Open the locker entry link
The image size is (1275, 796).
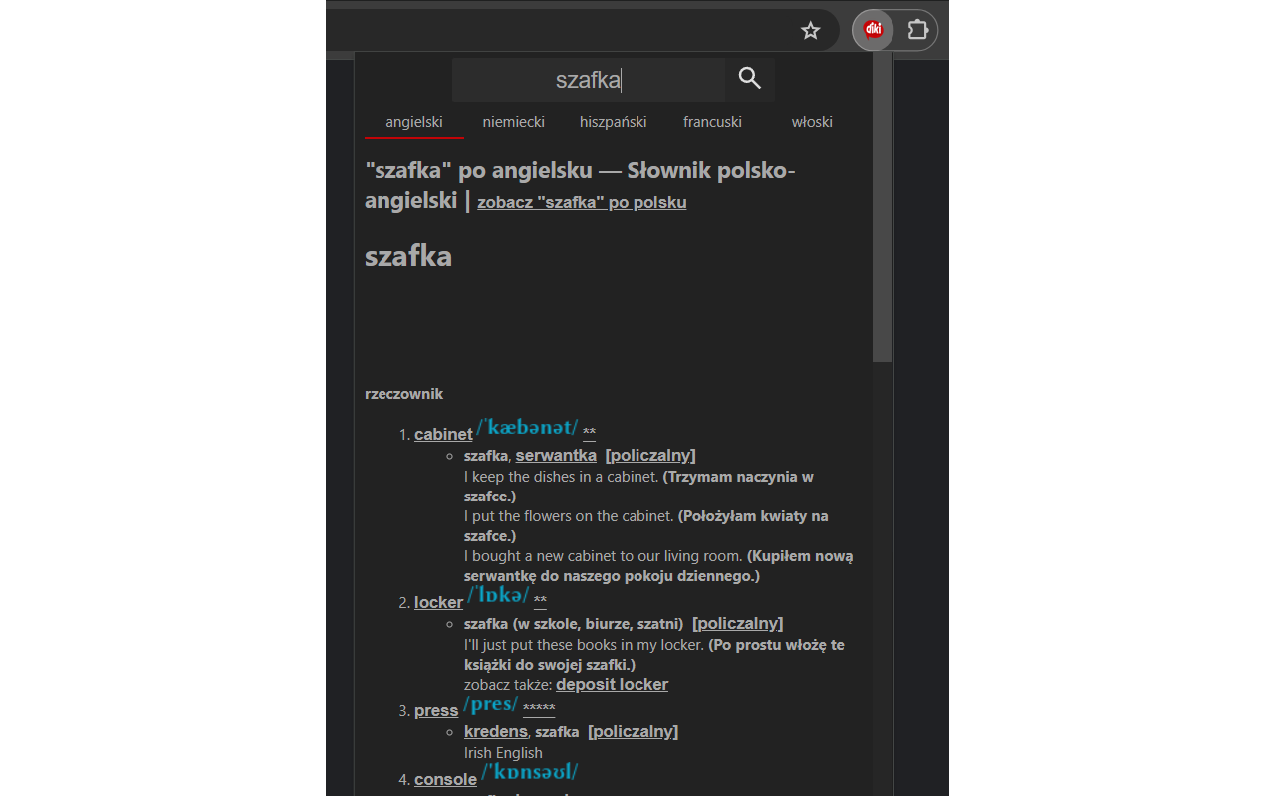[x=438, y=602]
